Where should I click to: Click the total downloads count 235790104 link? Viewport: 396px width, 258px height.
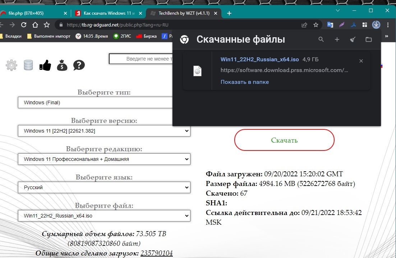tap(157, 253)
